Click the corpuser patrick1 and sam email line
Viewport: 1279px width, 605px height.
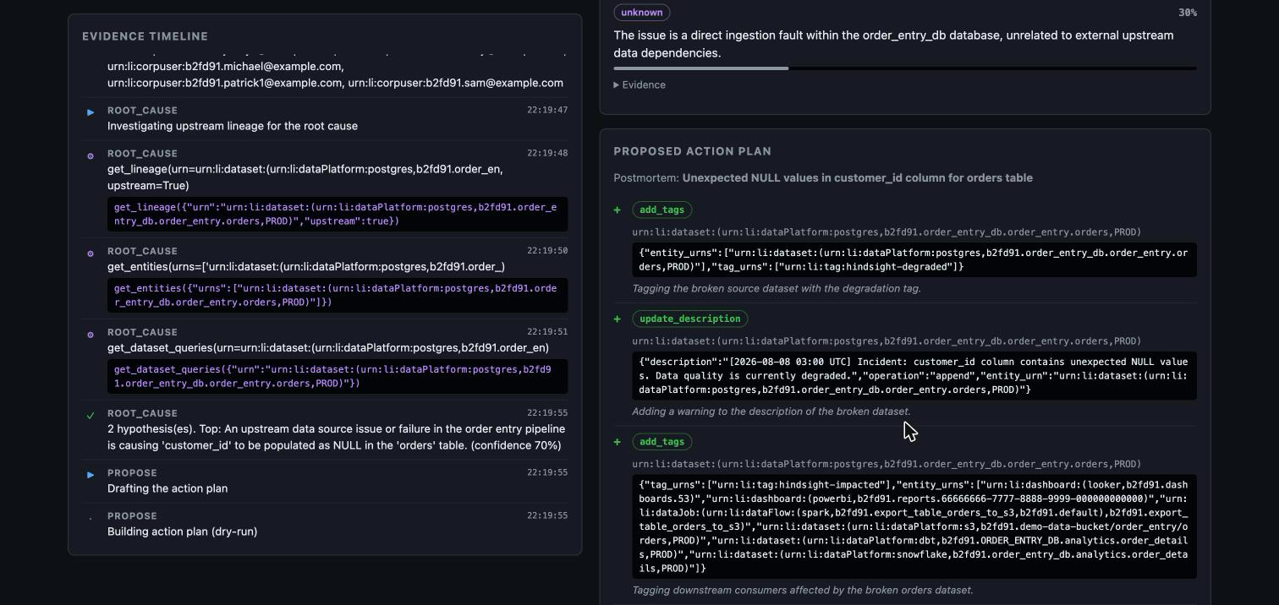click(x=335, y=83)
